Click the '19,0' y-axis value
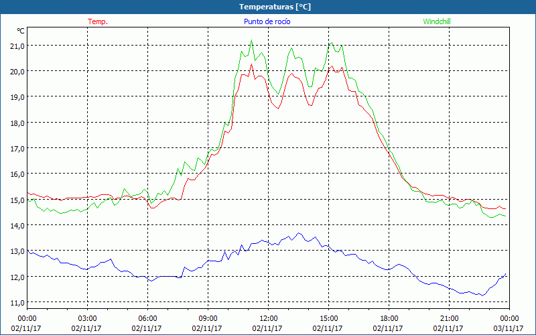This screenshot has width=536, height=335. point(17,97)
